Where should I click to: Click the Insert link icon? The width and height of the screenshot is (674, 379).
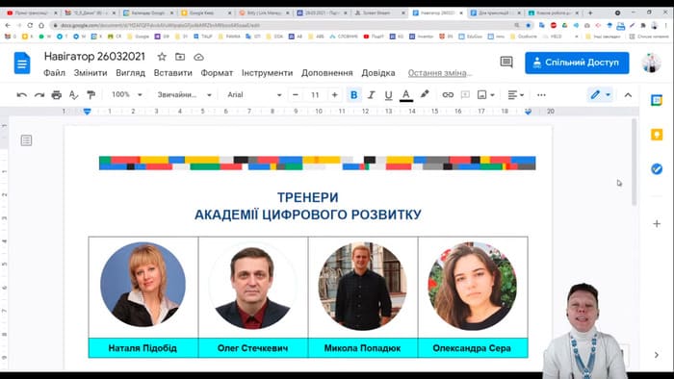448,95
